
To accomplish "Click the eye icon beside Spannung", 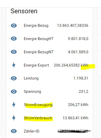I will click(x=14, y=91).
